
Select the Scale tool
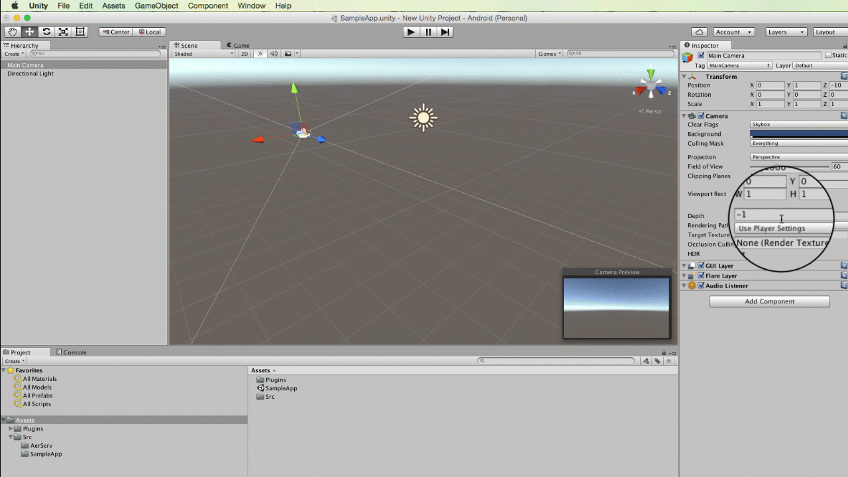point(63,31)
